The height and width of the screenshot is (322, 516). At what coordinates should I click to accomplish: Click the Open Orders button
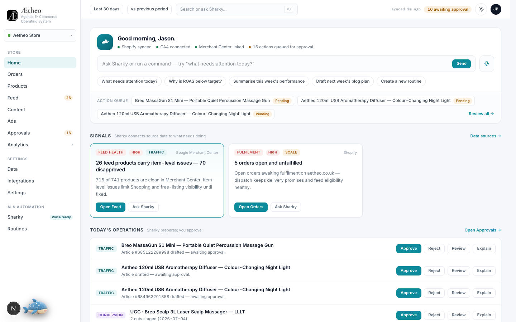(x=251, y=207)
